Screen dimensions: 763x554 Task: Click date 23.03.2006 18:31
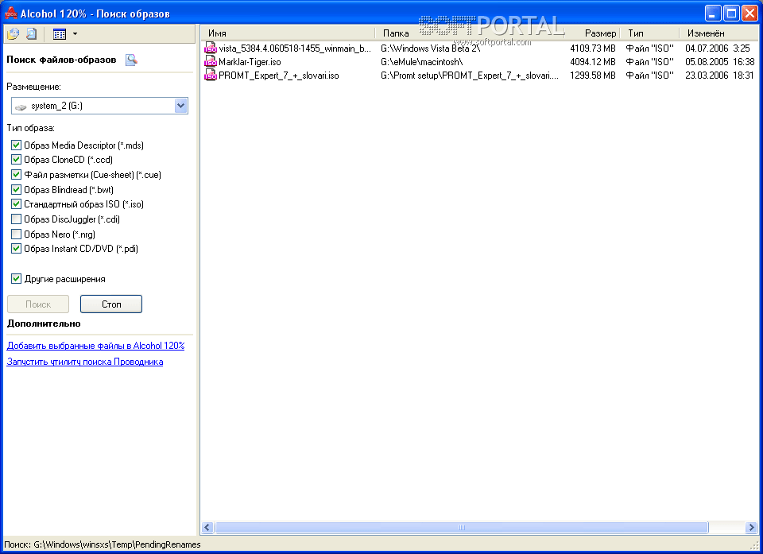click(719, 76)
